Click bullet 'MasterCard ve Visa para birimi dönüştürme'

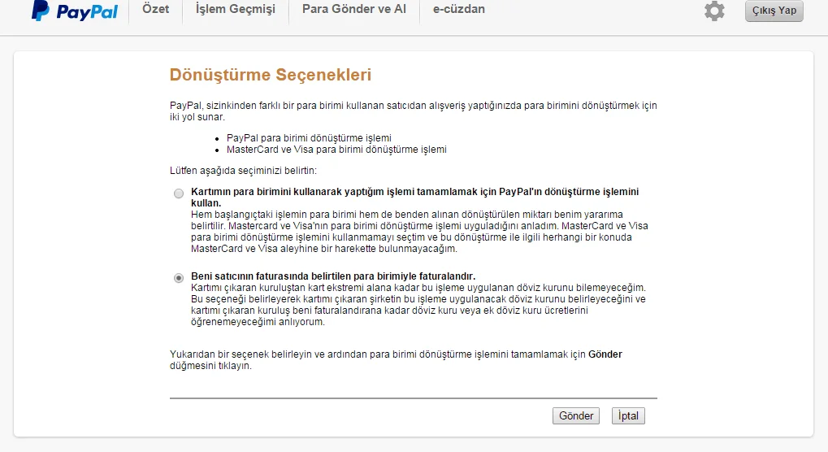tap(336, 150)
